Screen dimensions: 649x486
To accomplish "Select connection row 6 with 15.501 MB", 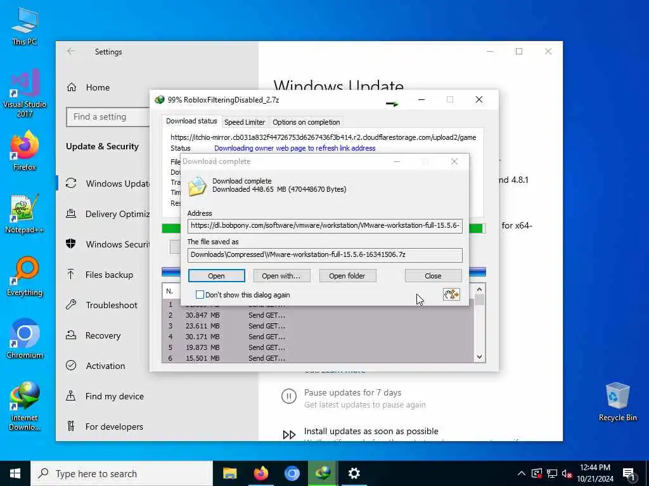I will point(318,358).
